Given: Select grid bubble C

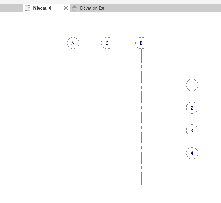Looking at the screenshot, I should (x=107, y=43).
